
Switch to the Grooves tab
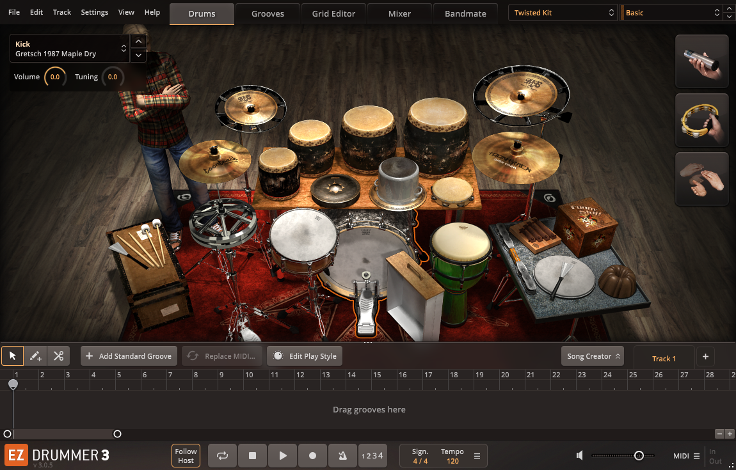[268, 13]
